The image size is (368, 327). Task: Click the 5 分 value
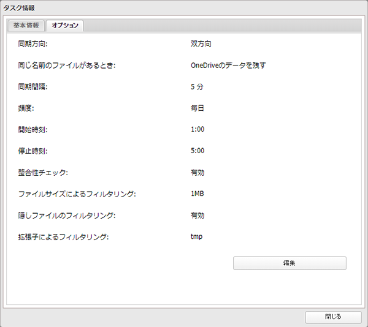click(x=197, y=87)
